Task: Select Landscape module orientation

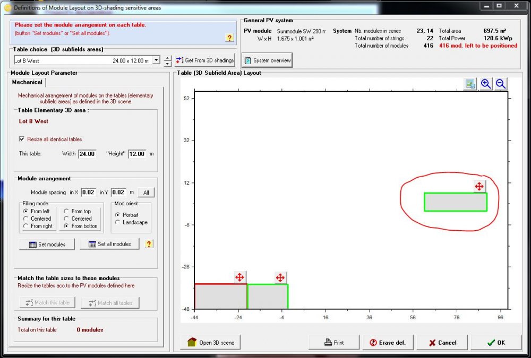Action: 118,223
